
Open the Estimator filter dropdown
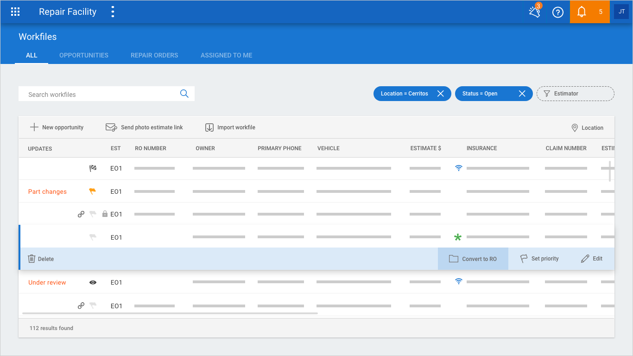[575, 94]
